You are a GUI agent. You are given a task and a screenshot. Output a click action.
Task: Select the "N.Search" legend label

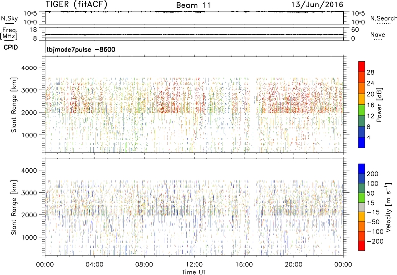coord(383,18)
